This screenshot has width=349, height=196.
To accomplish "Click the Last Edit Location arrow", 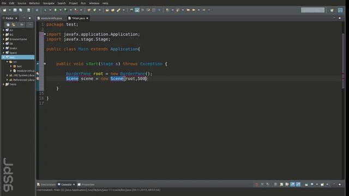I will click(188, 10).
